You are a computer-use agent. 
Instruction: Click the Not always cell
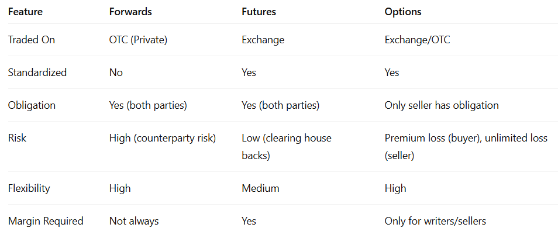click(x=134, y=221)
